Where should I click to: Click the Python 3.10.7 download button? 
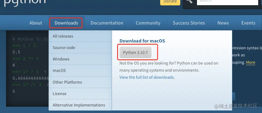[136, 53]
